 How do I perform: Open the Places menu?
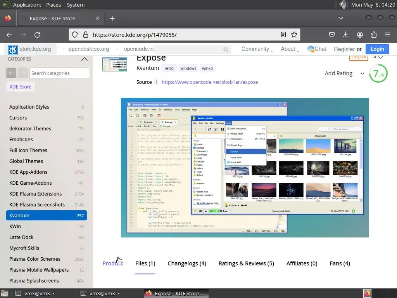coord(54,5)
